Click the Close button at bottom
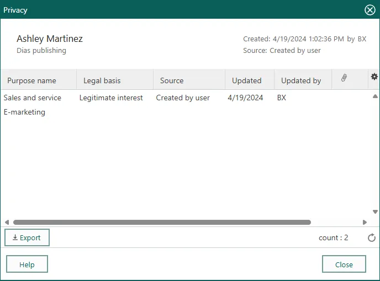 point(344,264)
